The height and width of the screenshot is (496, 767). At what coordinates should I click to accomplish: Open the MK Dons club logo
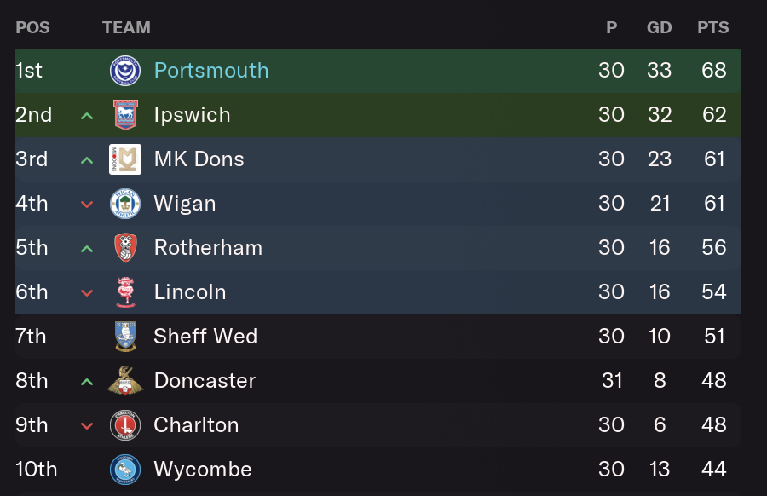tap(125, 159)
